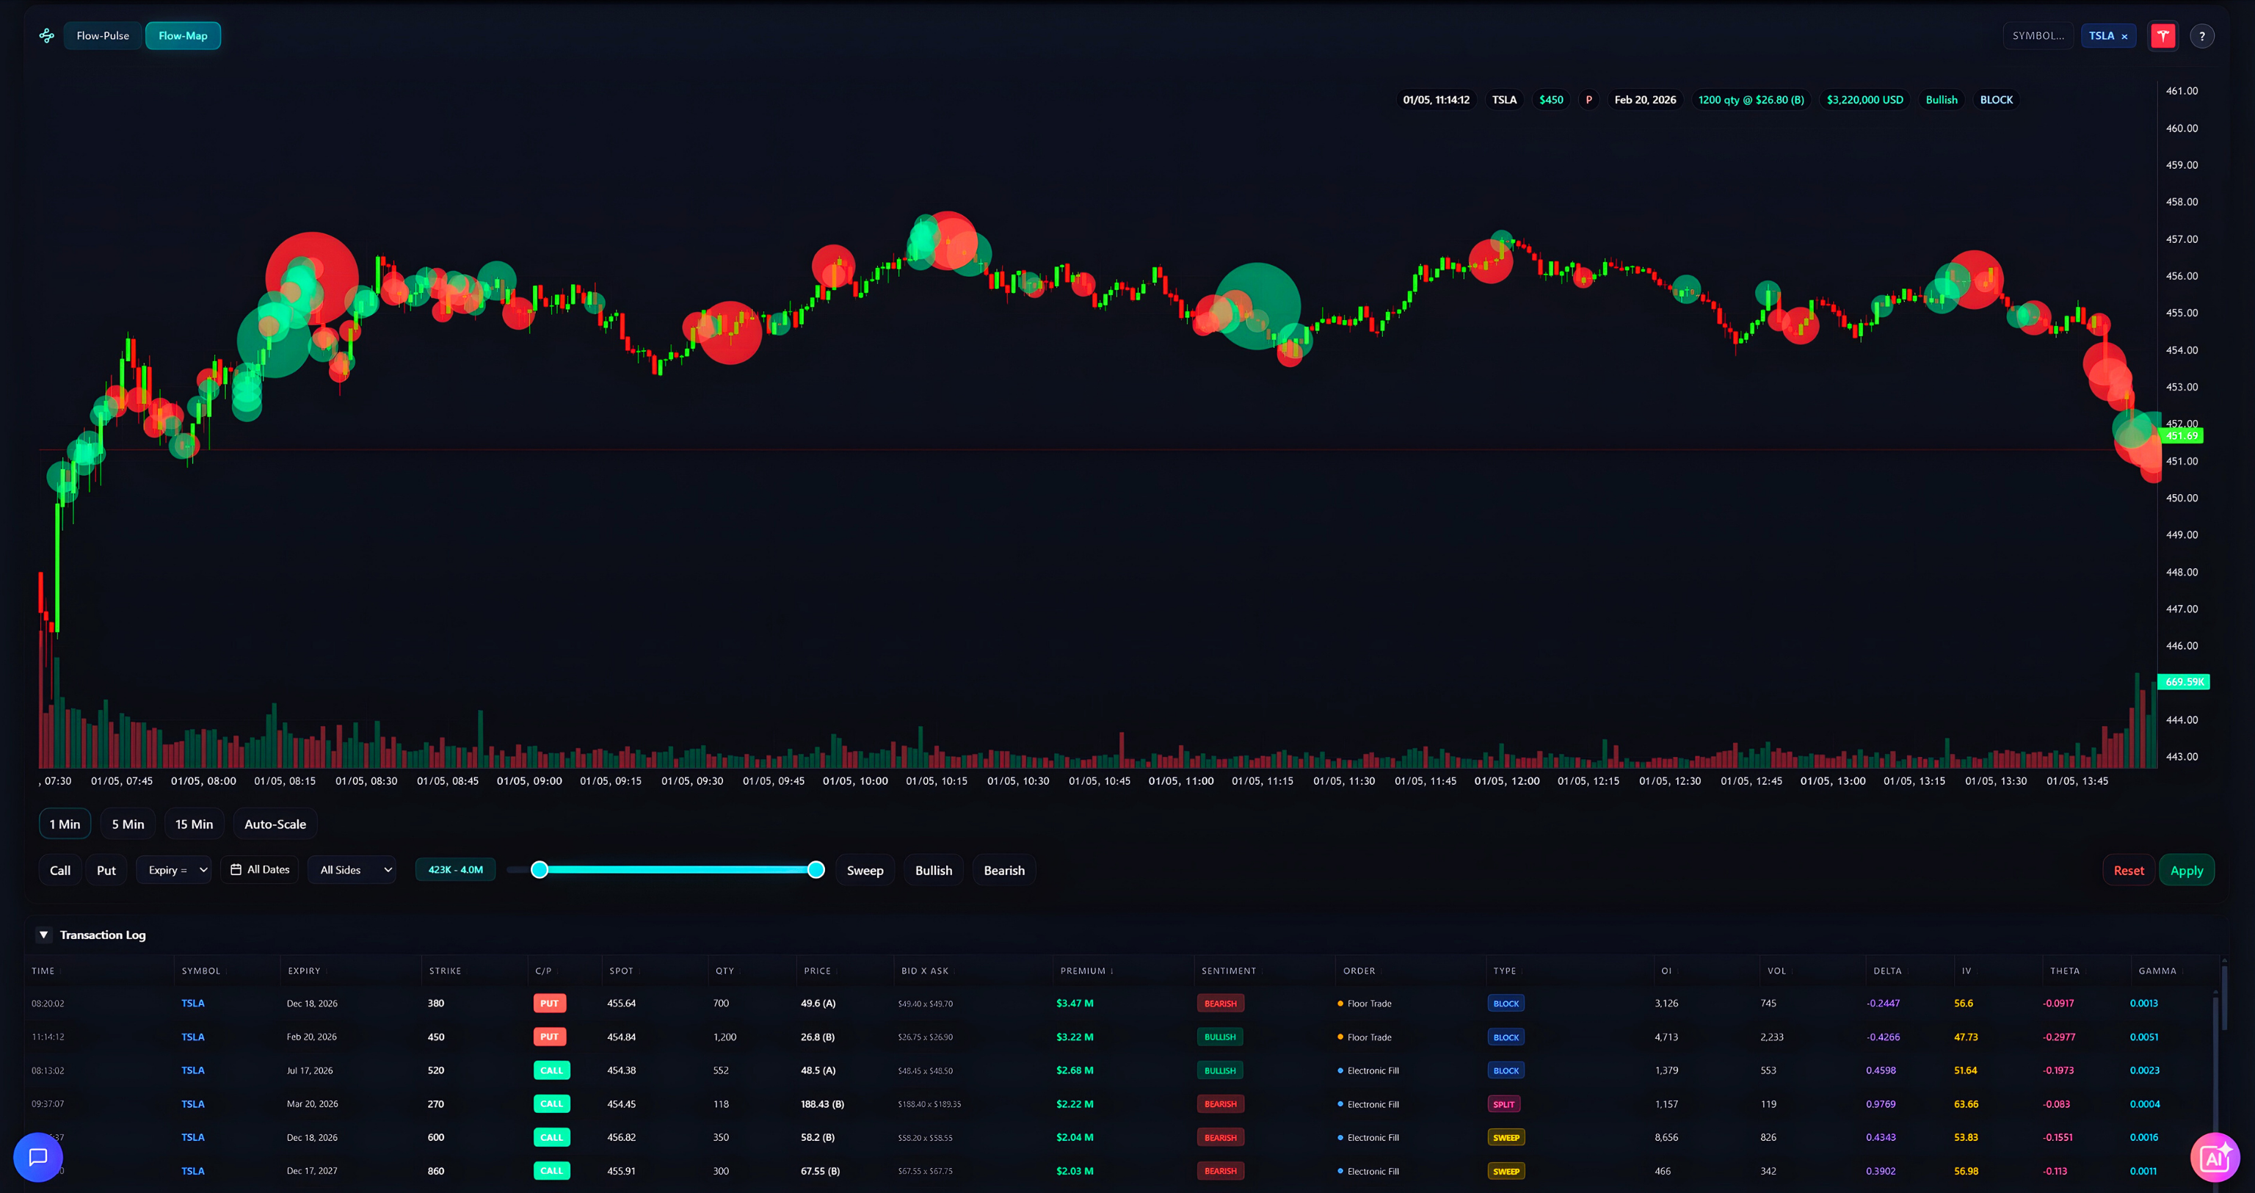The height and width of the screenshot is (1193, 2255).
Task: Remove the TSLA symbol chip via its x
Action: click(2124, 37)
